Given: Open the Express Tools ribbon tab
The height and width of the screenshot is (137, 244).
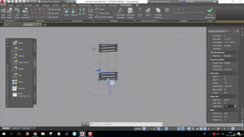Looking at the screenshot, I should tap(100, 5).
